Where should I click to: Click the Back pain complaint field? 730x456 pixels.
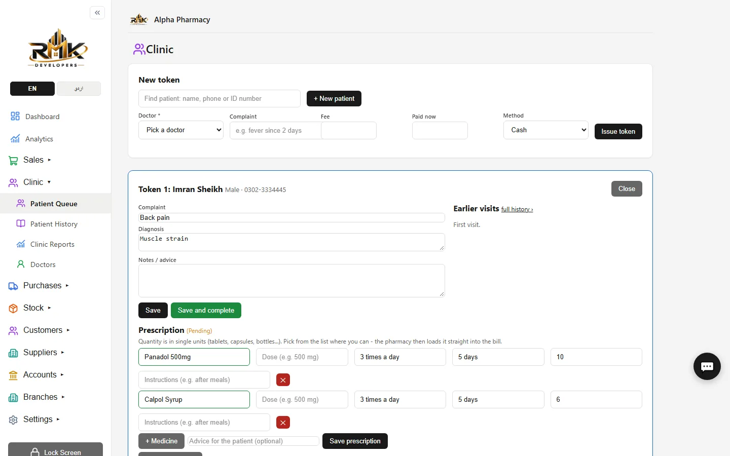point(291,217)
